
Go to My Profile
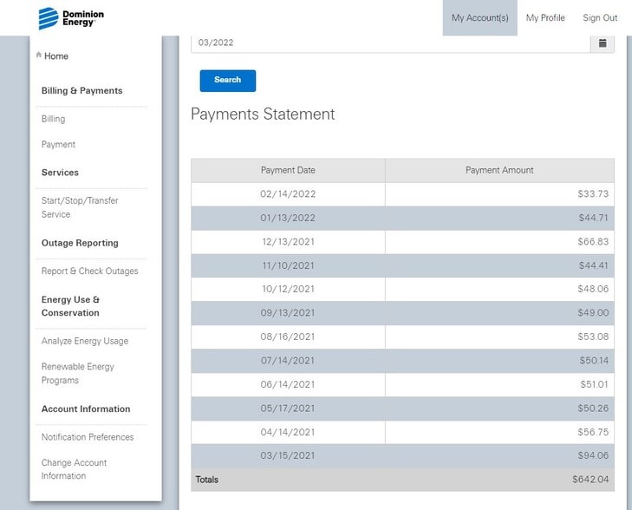click(x=545, y=17)
